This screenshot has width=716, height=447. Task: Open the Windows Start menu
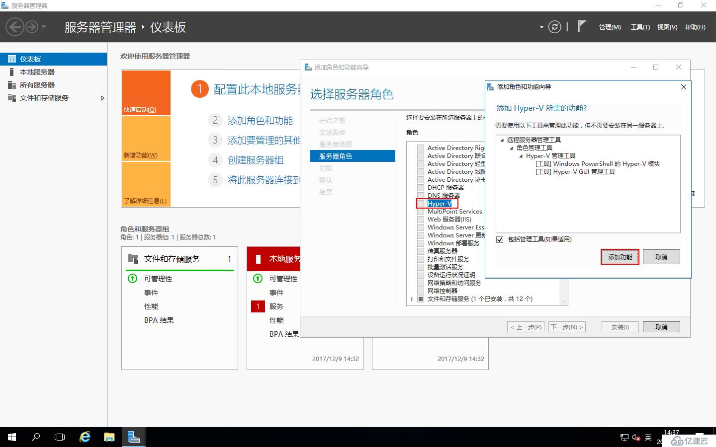click(12, 437)
